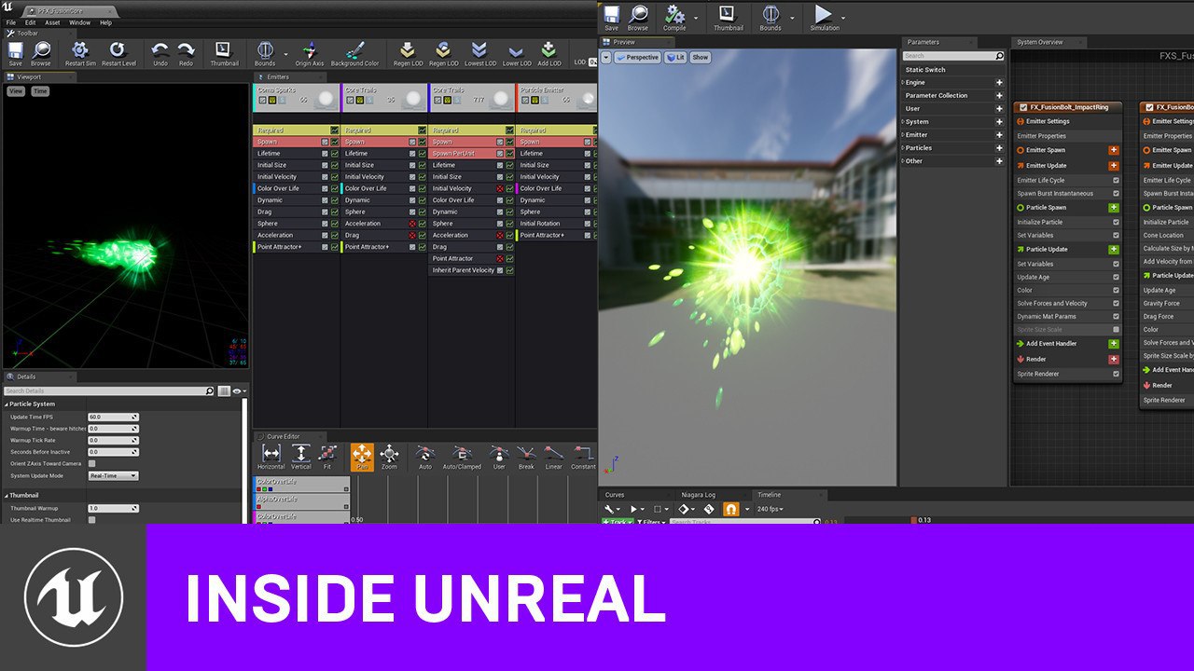Click Restart Level icon
Screen dimensions: 1194x671
pos(118,53)
